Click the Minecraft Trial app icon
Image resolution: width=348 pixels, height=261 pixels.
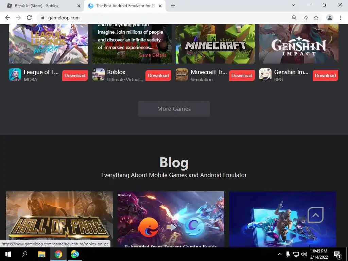coord(182,74)
